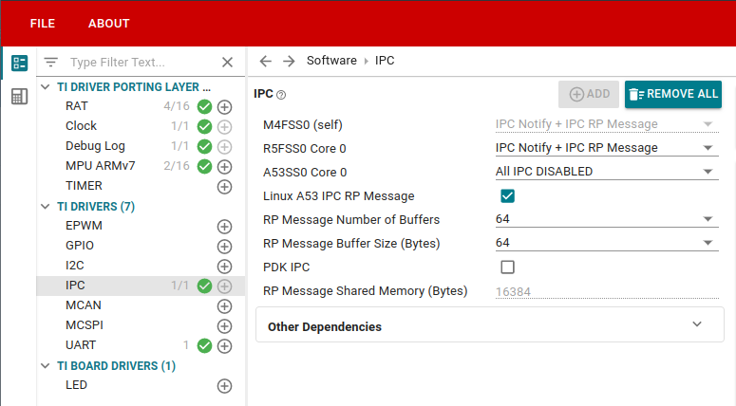Select MCAN in the tree
This screenshot has height=406, width=736.
pyautogui.click(x=84, y=305)
